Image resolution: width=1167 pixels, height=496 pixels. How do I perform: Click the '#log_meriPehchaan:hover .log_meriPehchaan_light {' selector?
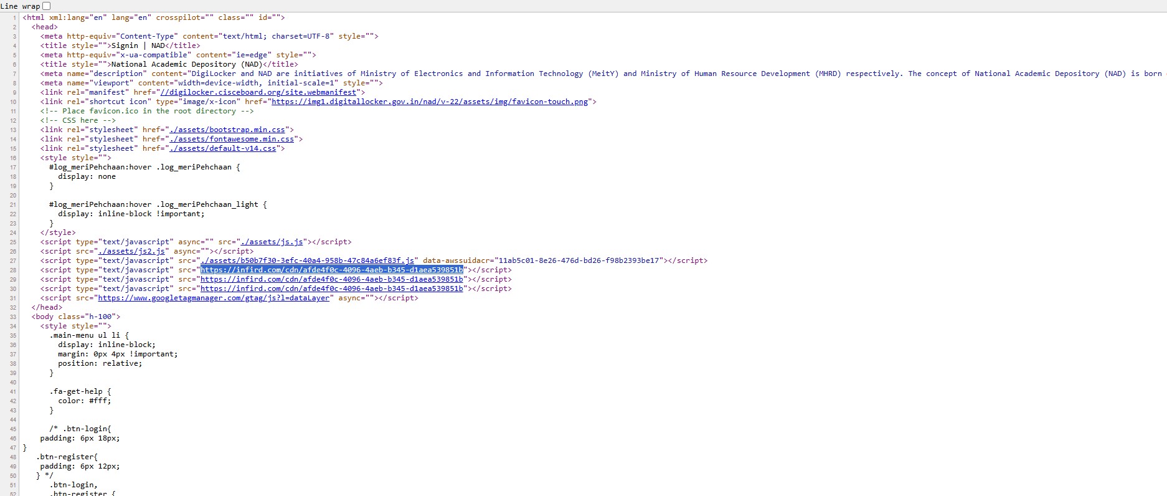click(x=158, y=204)
